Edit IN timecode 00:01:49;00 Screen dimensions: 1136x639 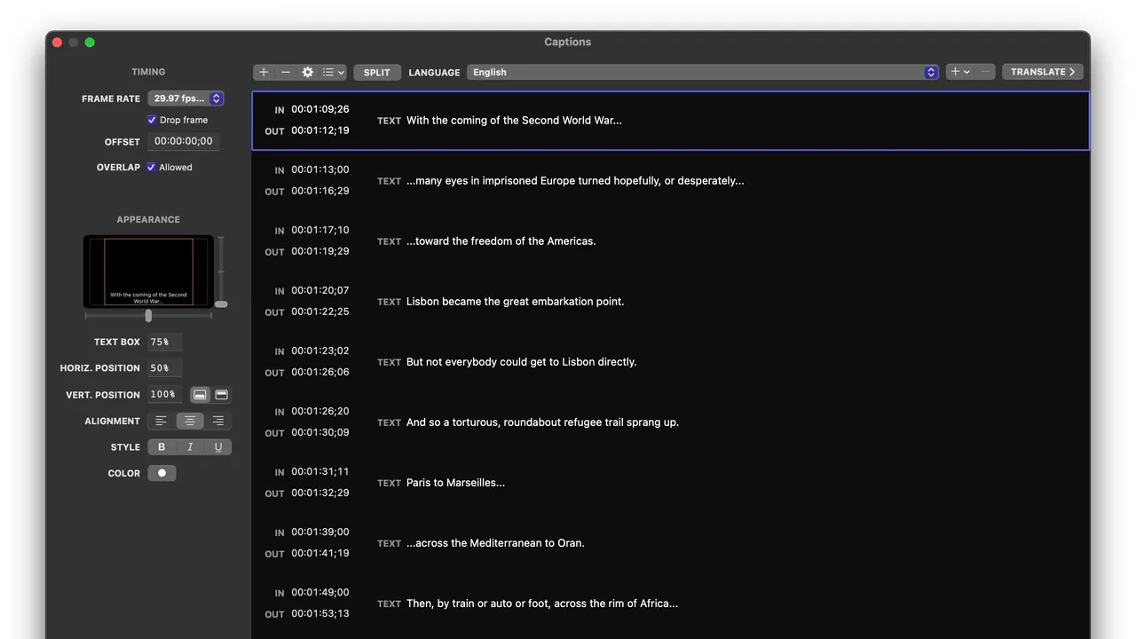tap(320, 592)
